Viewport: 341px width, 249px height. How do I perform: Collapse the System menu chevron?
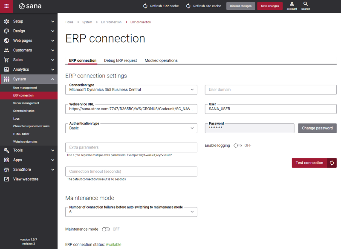[52, 79]
